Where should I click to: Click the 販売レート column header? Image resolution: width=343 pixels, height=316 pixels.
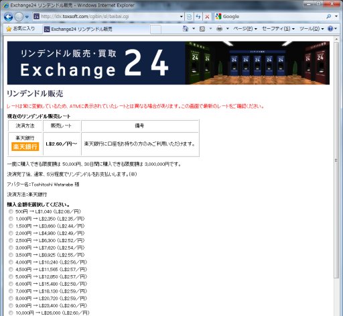[x=62, y=126]
